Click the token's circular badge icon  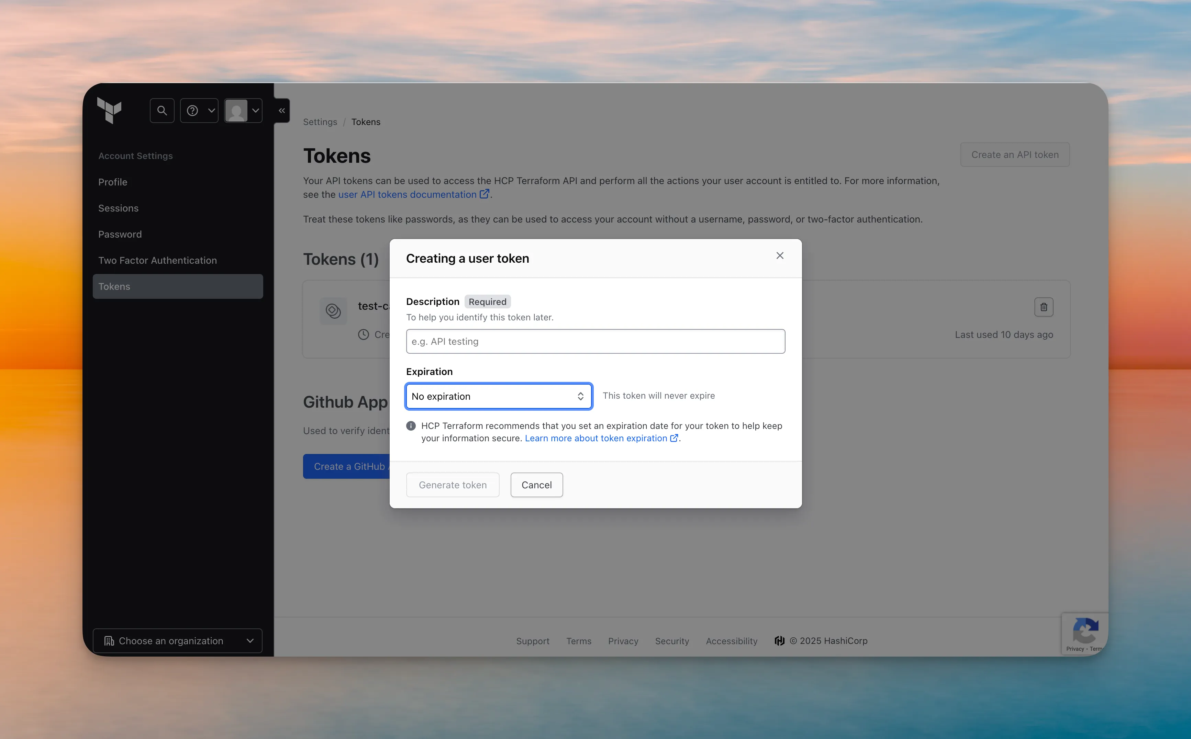pyautogui.click(x=333, y=311)
